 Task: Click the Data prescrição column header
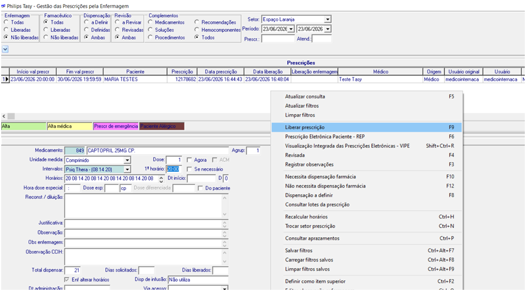pyautogui.click(x=220, y=71)
